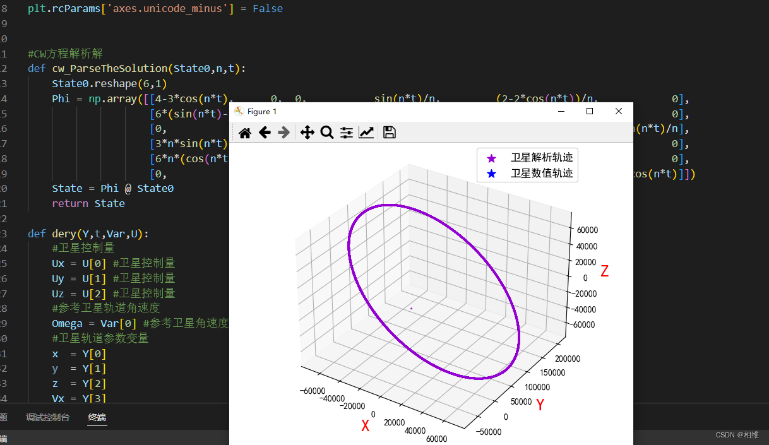Switch to the 调试控制台 panel tab
Viewport: 769px width, 445px height.
[x=48, y=417]
